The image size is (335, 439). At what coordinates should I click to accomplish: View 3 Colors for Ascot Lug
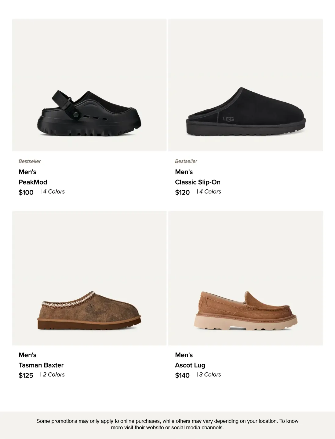210,375
